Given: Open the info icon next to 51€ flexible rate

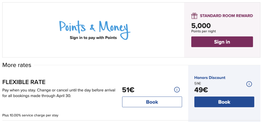Looking at the screenshot, I should 177,89.
